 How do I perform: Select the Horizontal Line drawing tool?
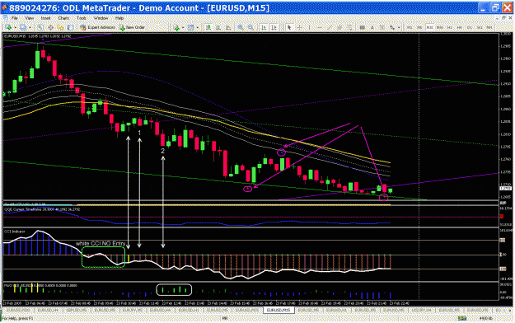click(319, 27)
